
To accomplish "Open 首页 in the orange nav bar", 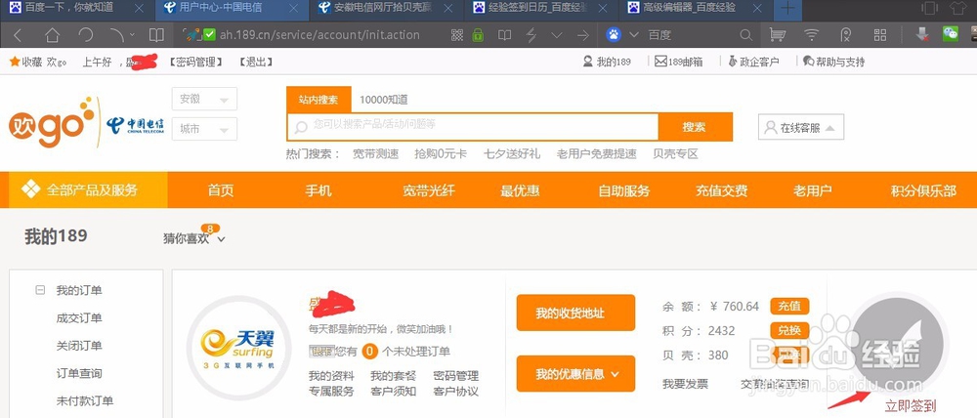I will [221, 190].
